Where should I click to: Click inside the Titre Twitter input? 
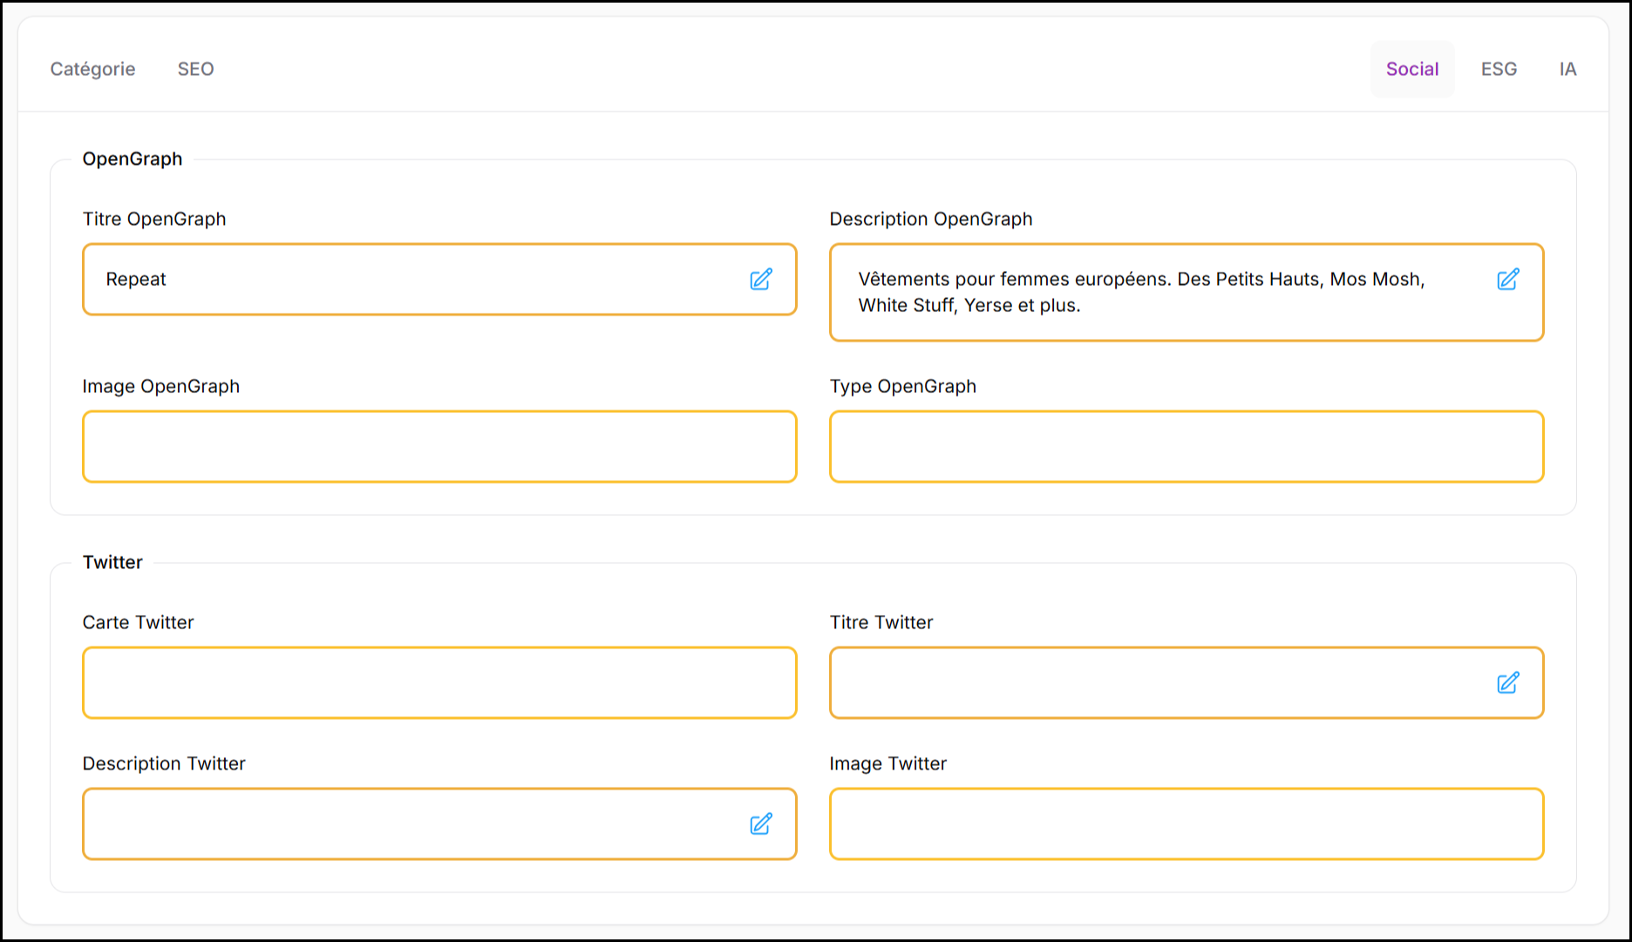pos(1151,682)
